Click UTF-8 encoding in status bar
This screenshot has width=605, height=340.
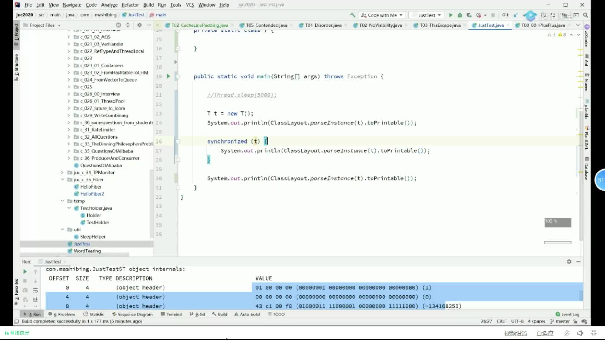point(517,321)
